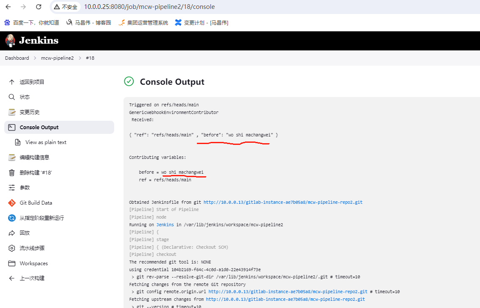Click the address bar URL
Image resolution: width=480 pixels, height=308 pixels.
point(149,7)
